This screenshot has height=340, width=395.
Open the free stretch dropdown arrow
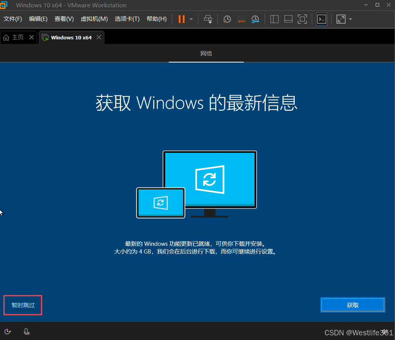(350, 19)
